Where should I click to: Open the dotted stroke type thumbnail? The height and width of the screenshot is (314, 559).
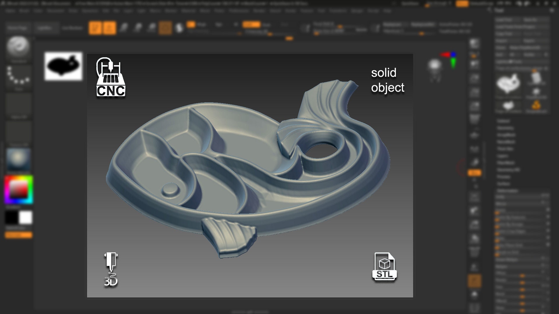tap(18, 77)
